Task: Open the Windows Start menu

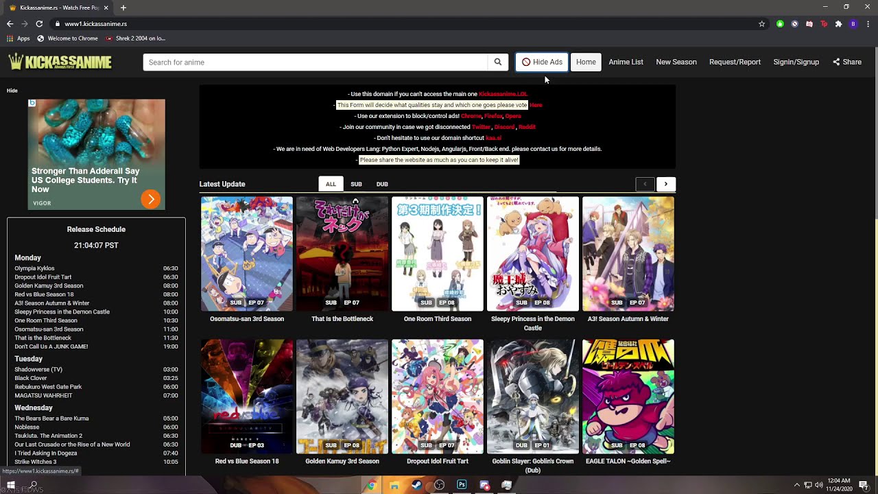Action: (x=11, y=485)
